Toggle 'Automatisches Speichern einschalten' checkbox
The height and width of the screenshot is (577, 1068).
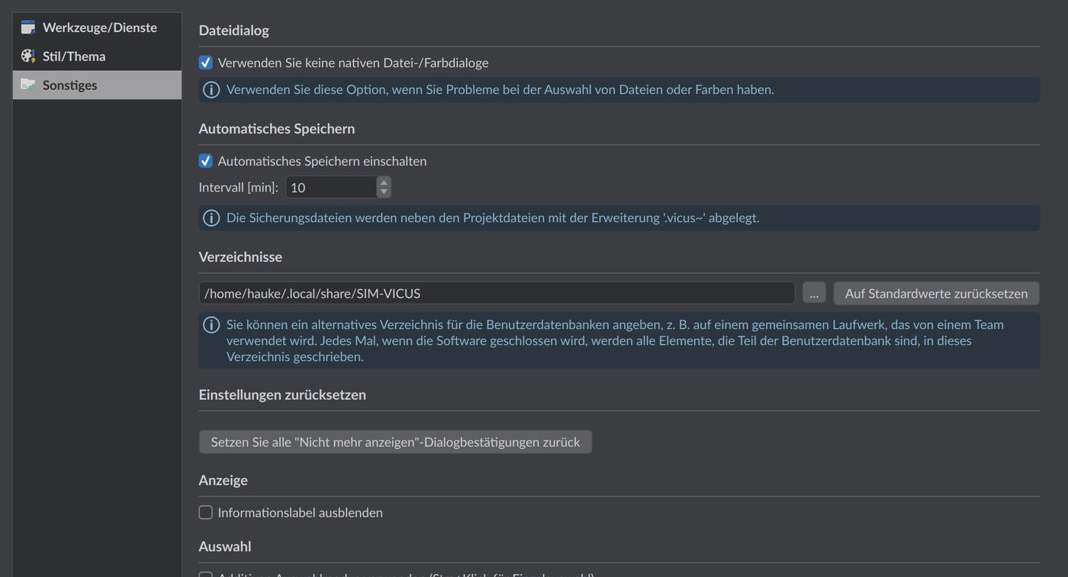pyautogui.click(x=205, y=161)
